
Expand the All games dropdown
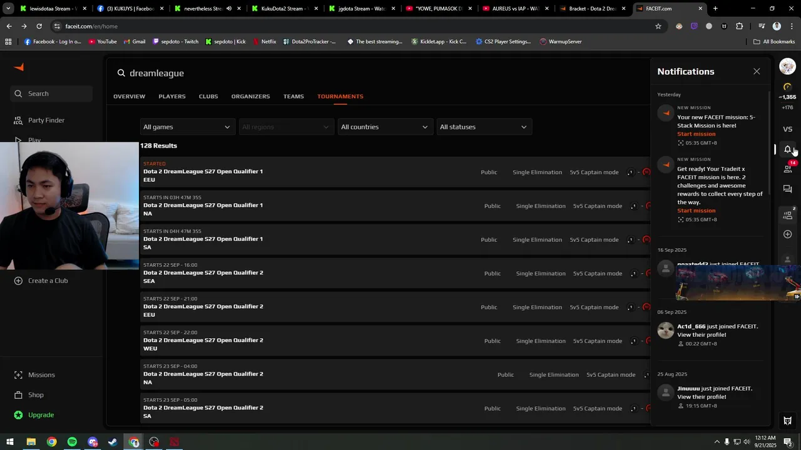(x=187, y=127)
